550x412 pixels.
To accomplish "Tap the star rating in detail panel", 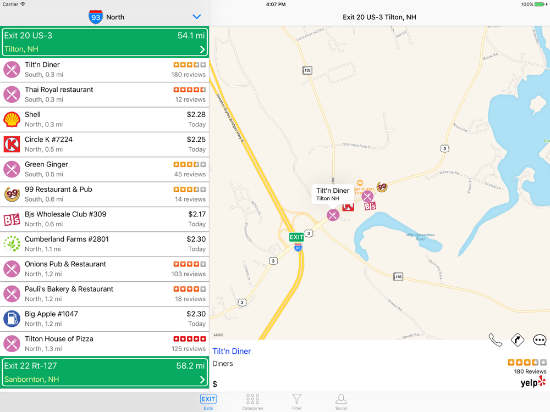I will tap(527, 363).
